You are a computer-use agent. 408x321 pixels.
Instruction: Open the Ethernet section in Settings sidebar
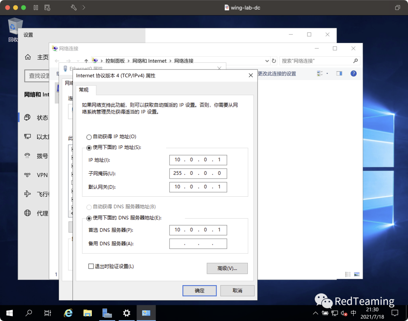[x=36, y=137]
